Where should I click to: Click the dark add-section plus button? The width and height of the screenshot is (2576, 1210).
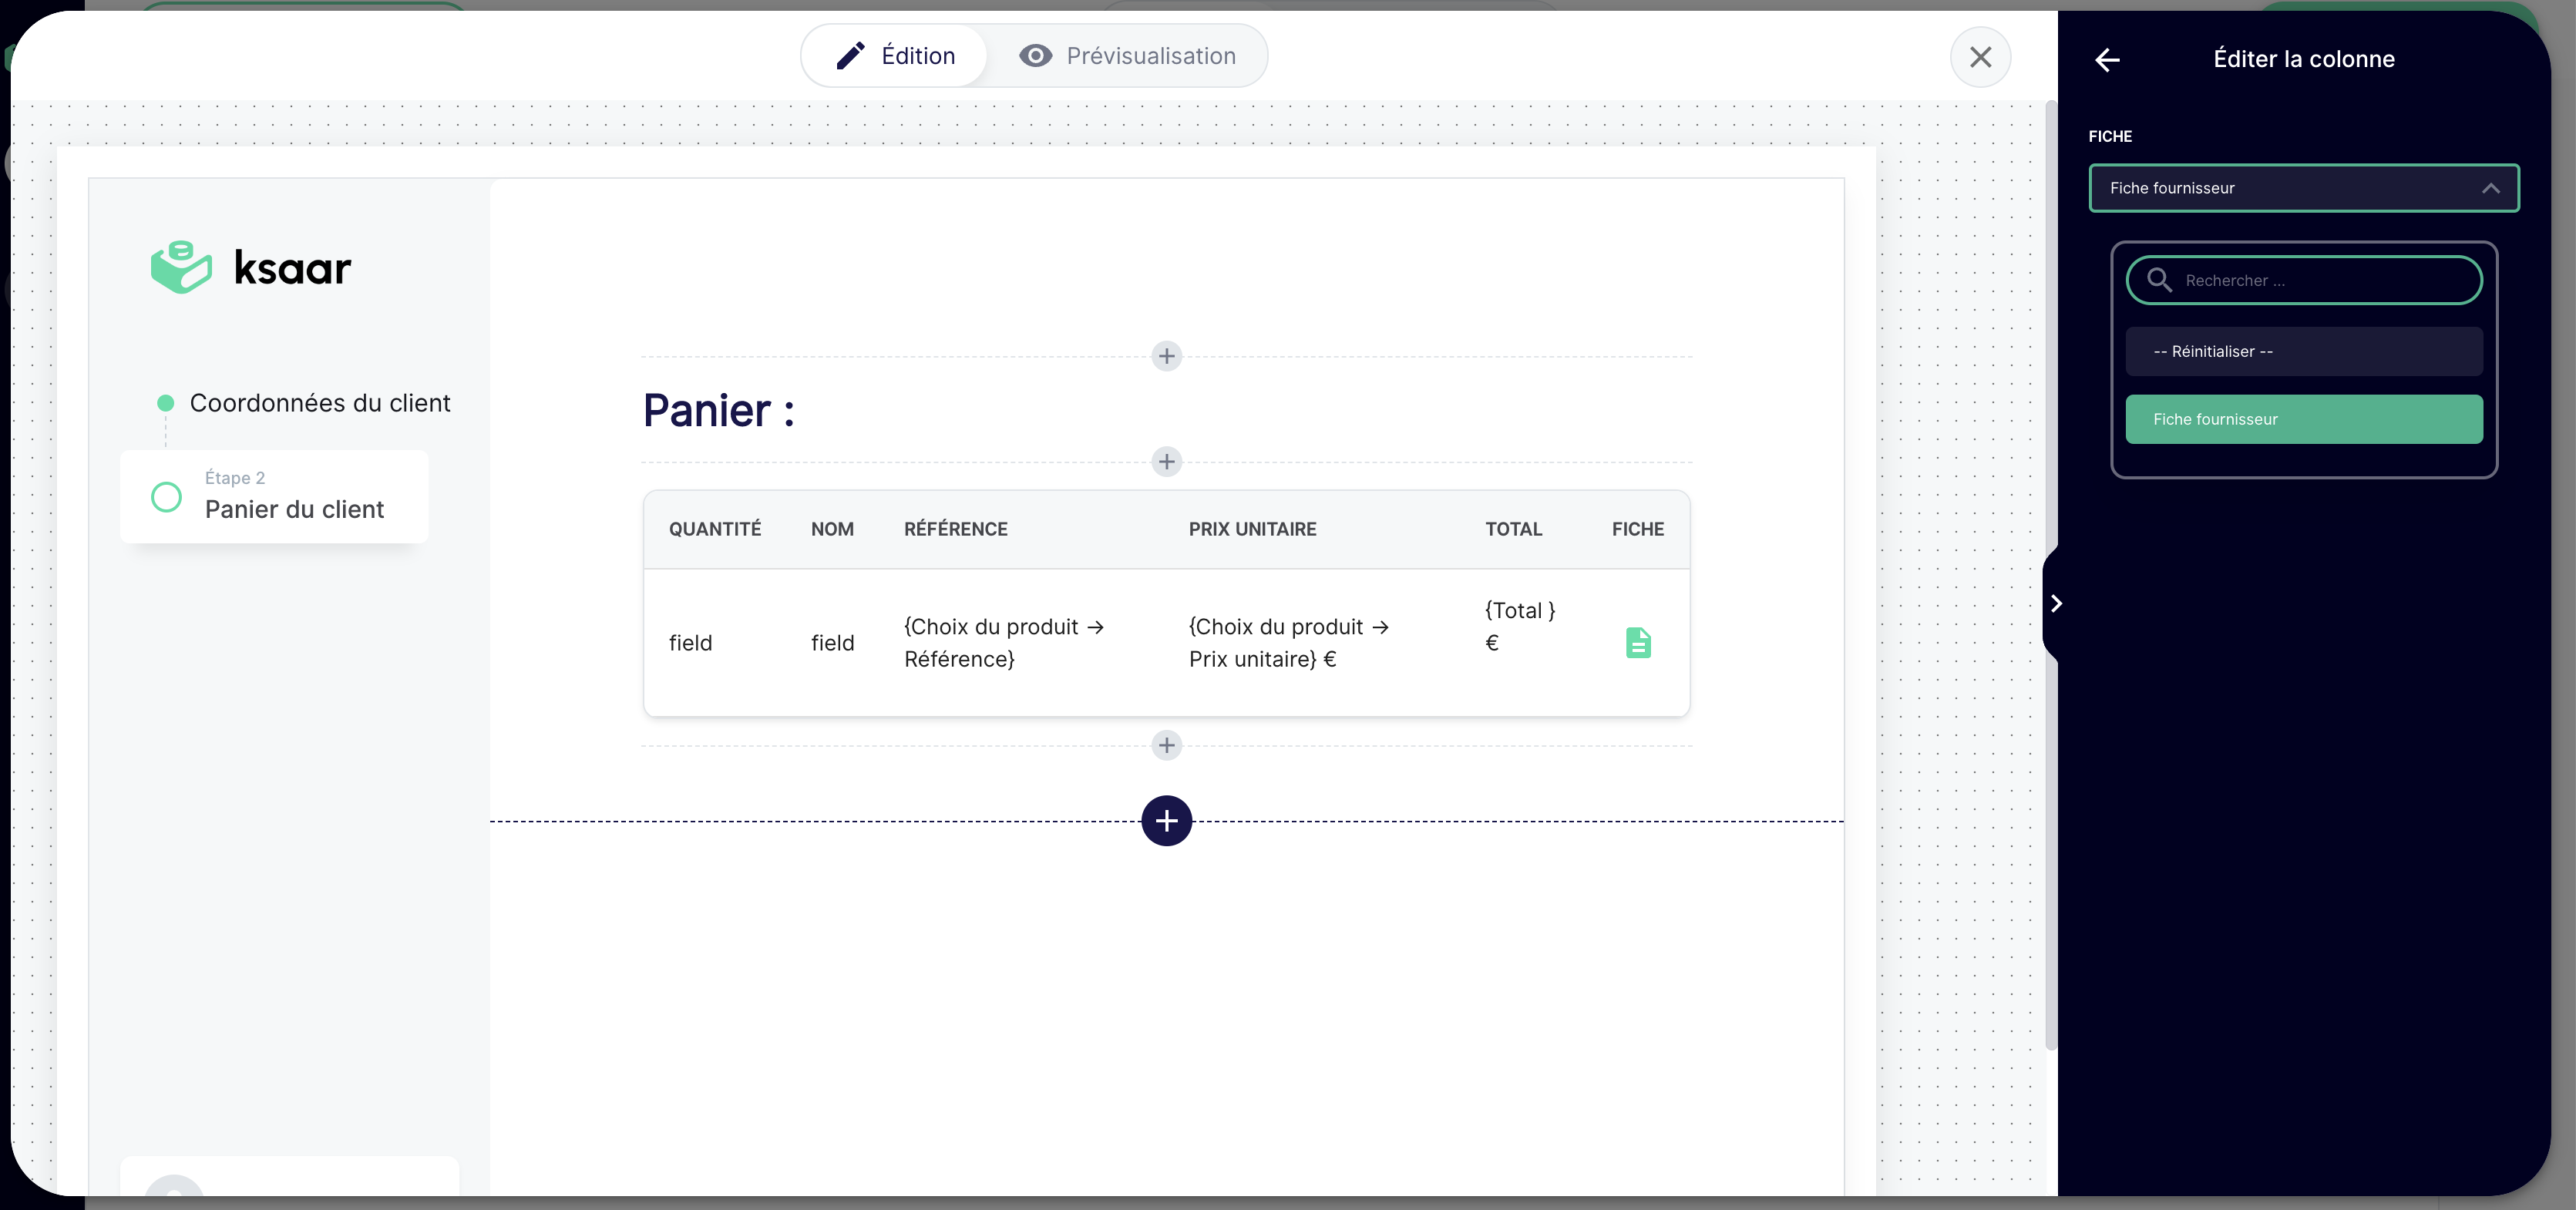point(1166,821)
